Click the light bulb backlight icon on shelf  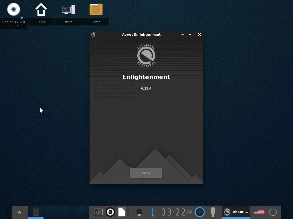tap(139, 212)
